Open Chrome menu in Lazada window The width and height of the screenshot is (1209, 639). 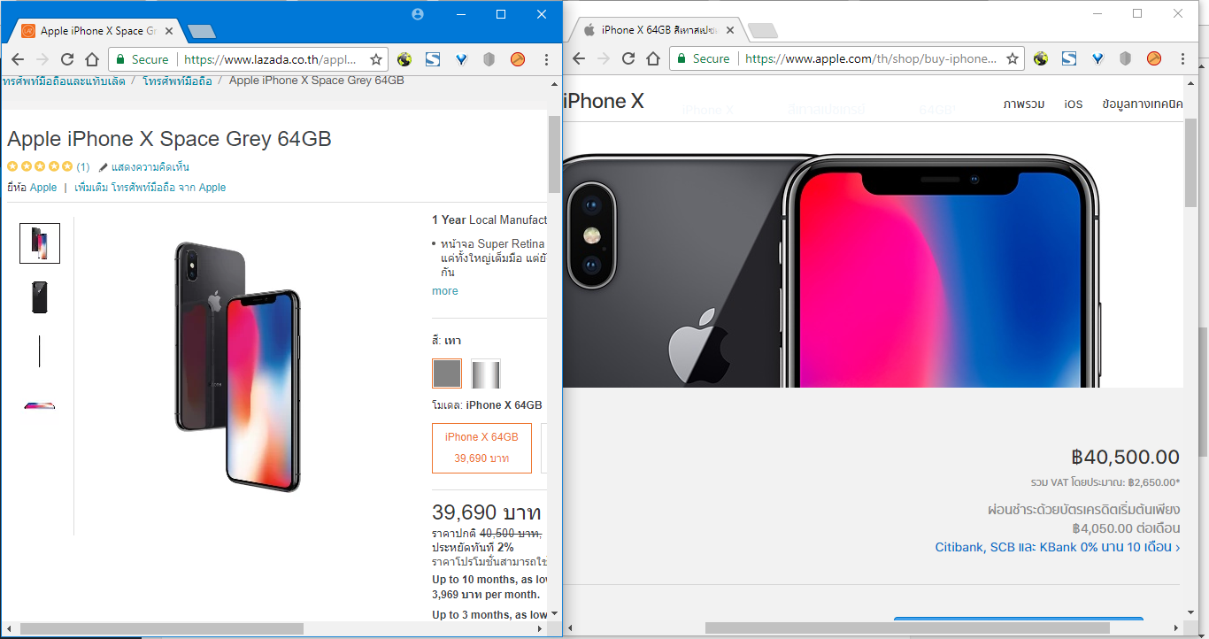click(x=546, y=59)
